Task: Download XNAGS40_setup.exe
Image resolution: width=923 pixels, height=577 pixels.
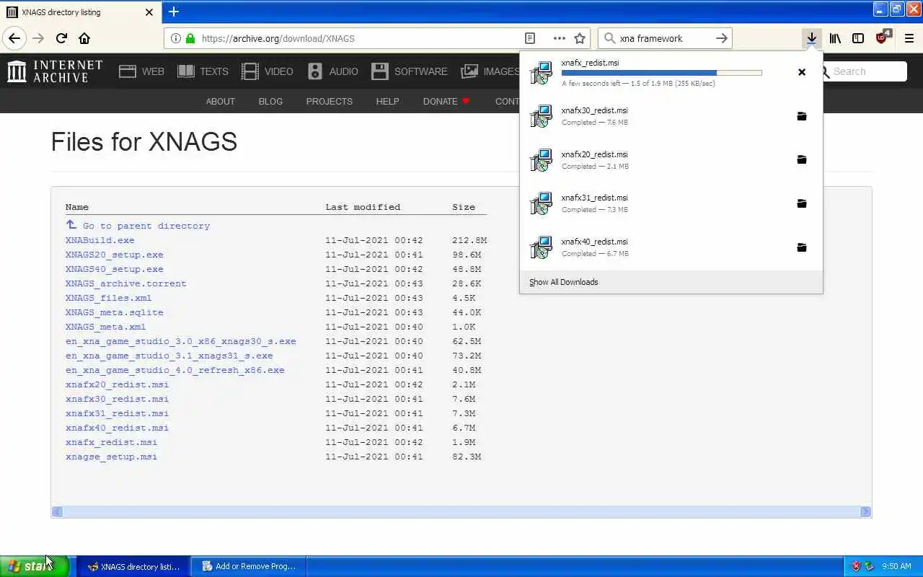Action: [x=114, y=269]
